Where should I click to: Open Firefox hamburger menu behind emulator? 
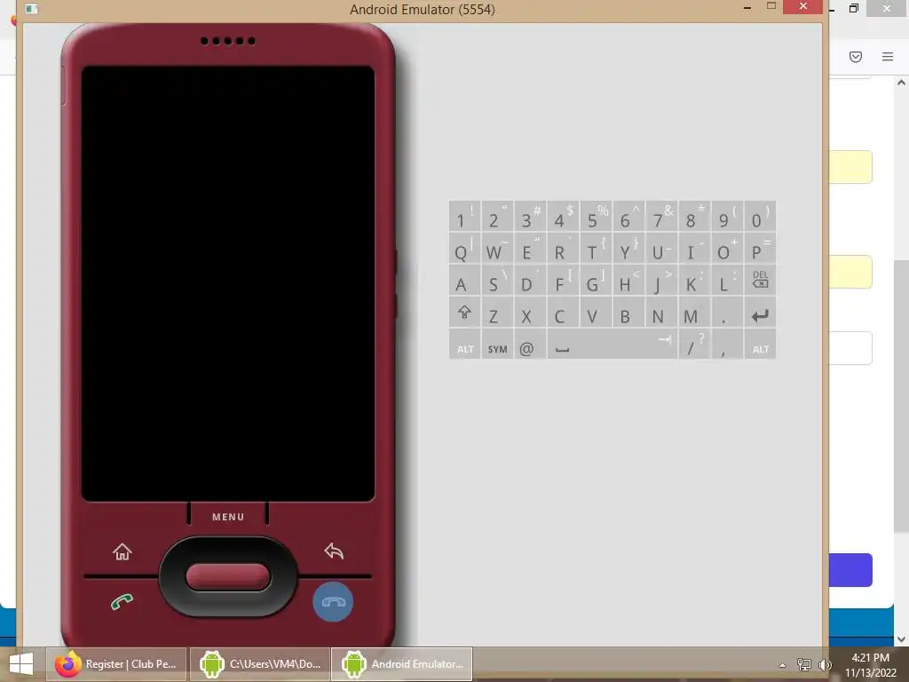click(888, 56)
